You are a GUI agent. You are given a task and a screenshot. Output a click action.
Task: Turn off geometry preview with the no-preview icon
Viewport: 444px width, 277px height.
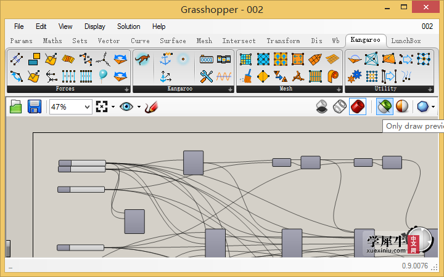[322, 107]
